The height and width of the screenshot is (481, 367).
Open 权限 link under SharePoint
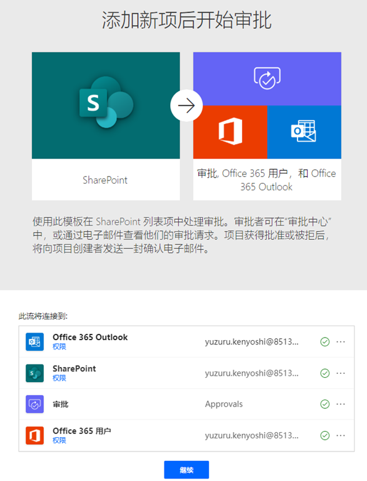(x=59, y=378)
